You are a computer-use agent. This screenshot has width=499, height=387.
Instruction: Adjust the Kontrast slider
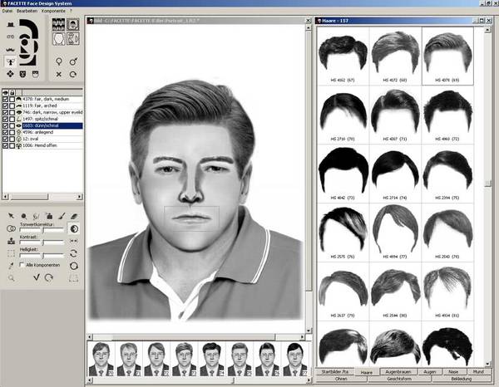42,242
